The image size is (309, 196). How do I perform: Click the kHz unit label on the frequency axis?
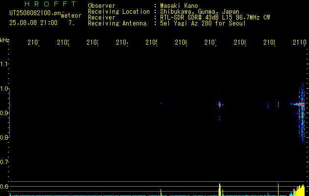4,40
